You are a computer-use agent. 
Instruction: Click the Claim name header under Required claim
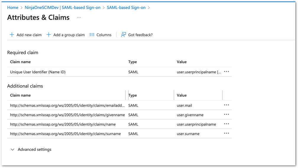pos(20,62)
